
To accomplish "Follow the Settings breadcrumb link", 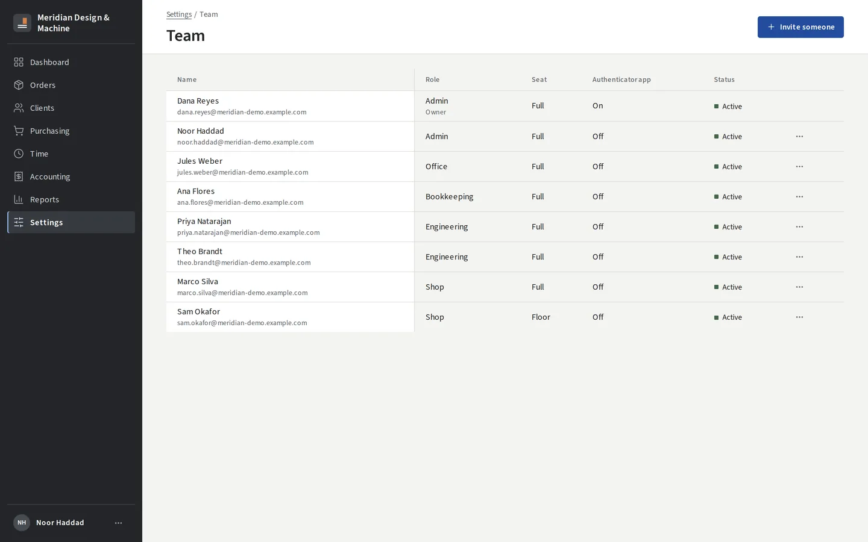I will (179, 14).
